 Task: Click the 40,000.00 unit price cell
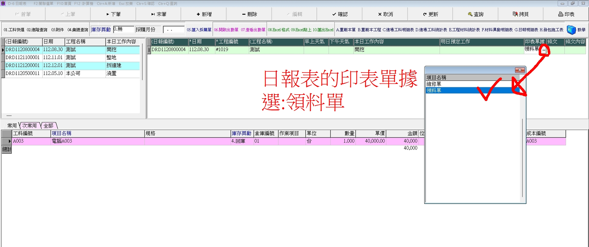click(371, 141)
